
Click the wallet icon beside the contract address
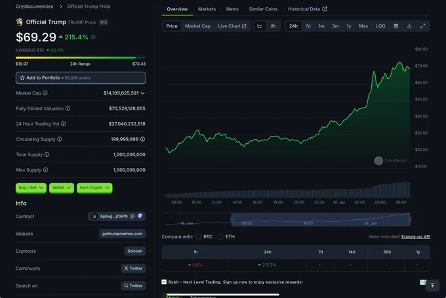(x=140, y=216)
